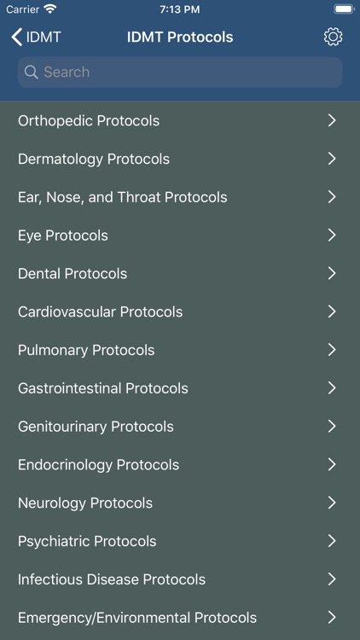Screen dimensions: 360x640
Task: Open settings via the gear icon
Action: pyautogui.click(x=333, y=38)
